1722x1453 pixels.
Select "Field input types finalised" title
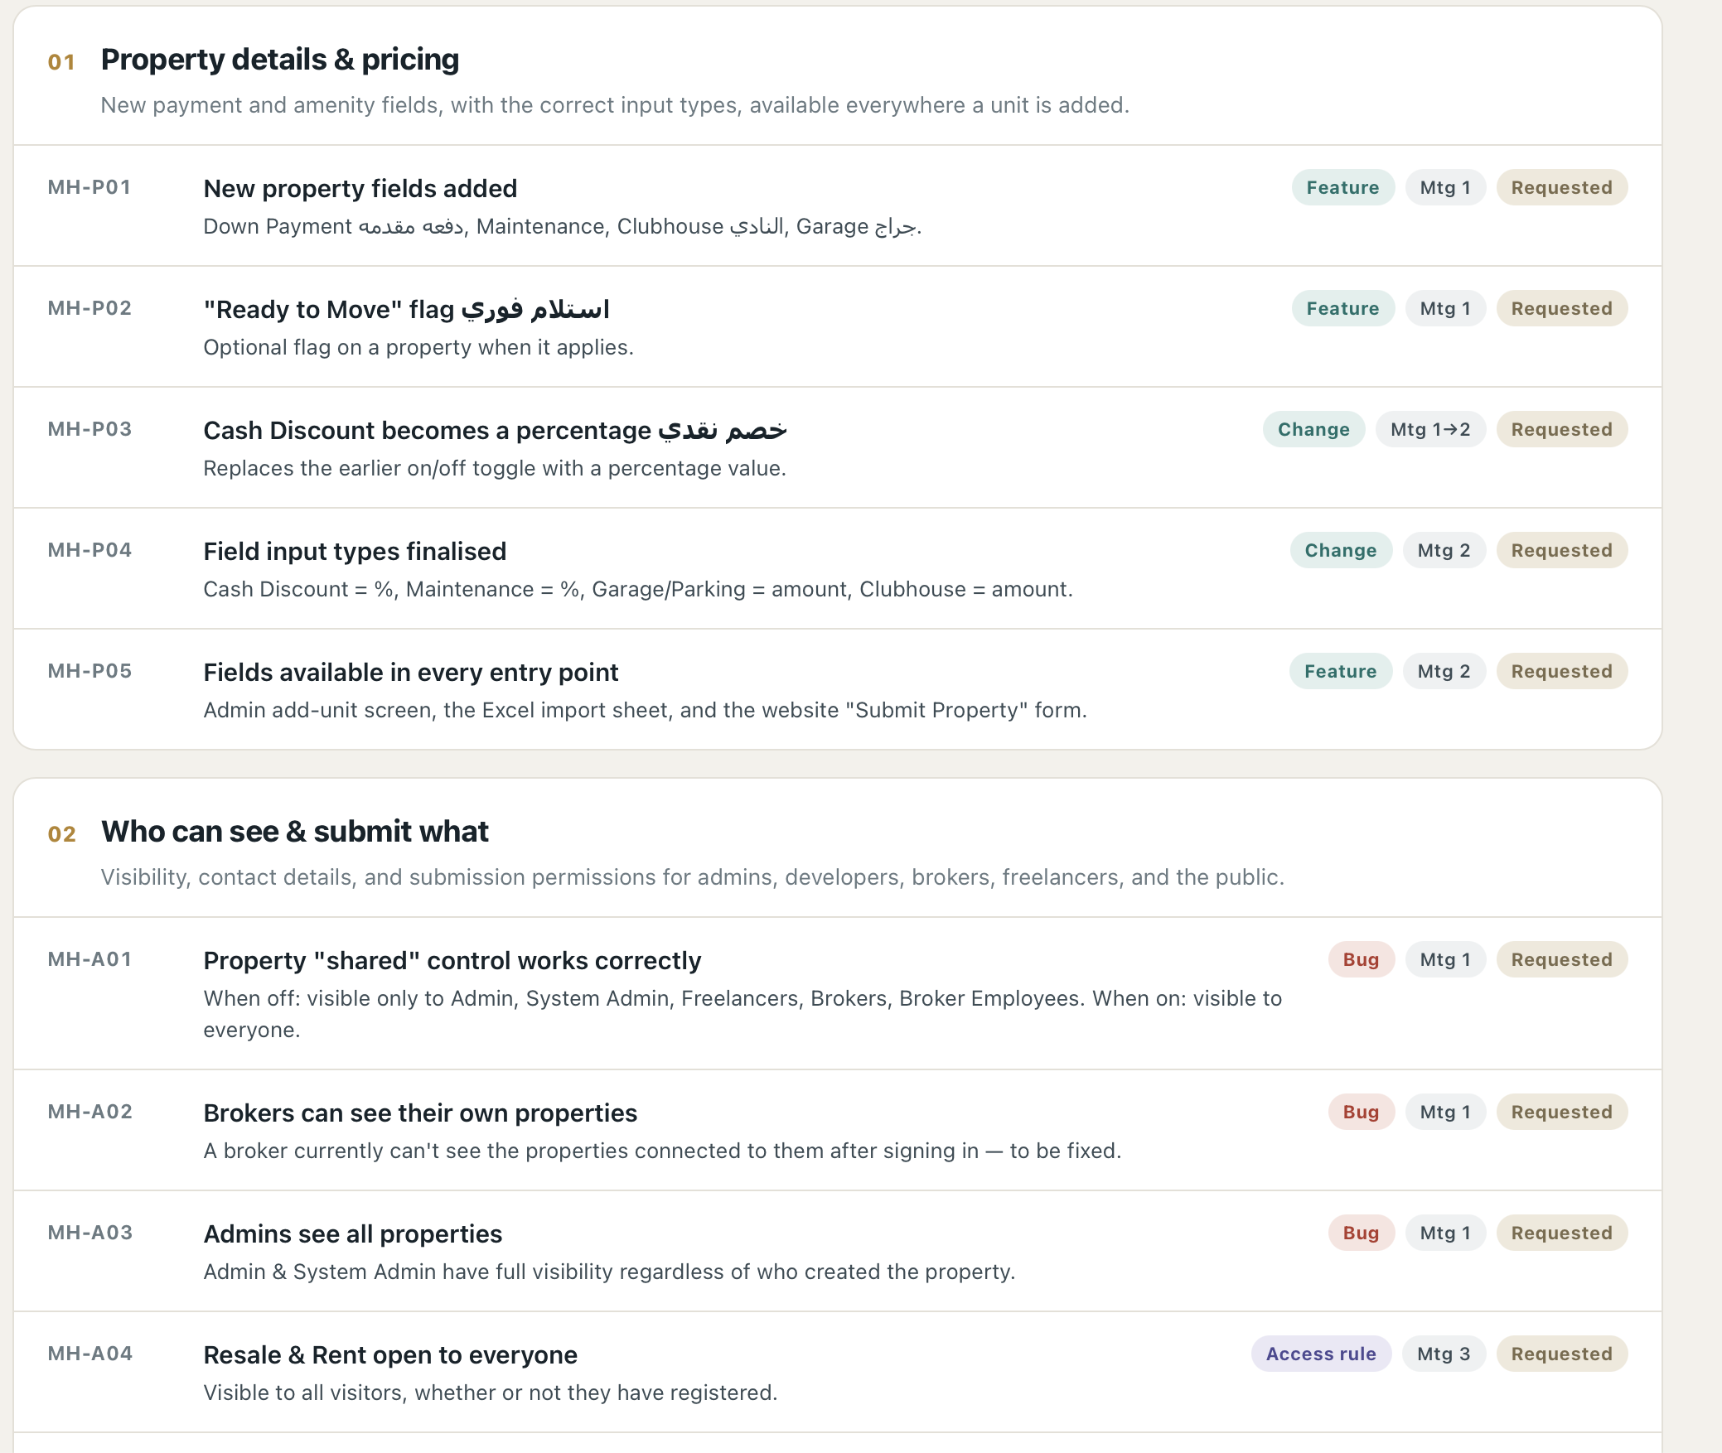[x=355, y=552]
